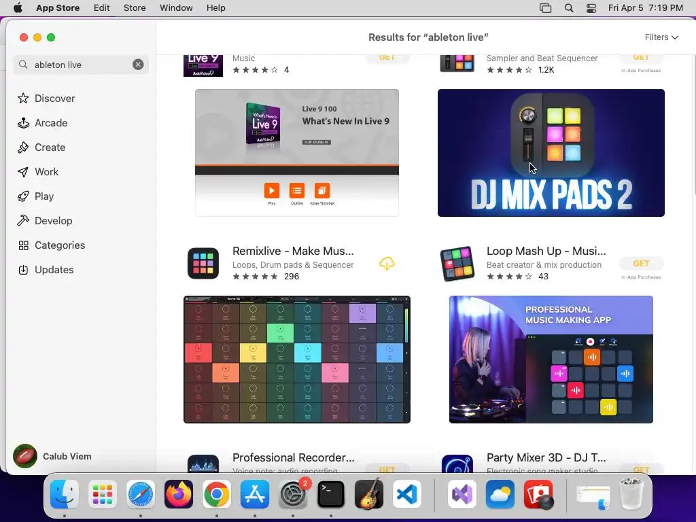The width and height of the screenshot is (696, 522).
Task: Redownload Remixlive with cloud icon
Action: tap(387, 264)
